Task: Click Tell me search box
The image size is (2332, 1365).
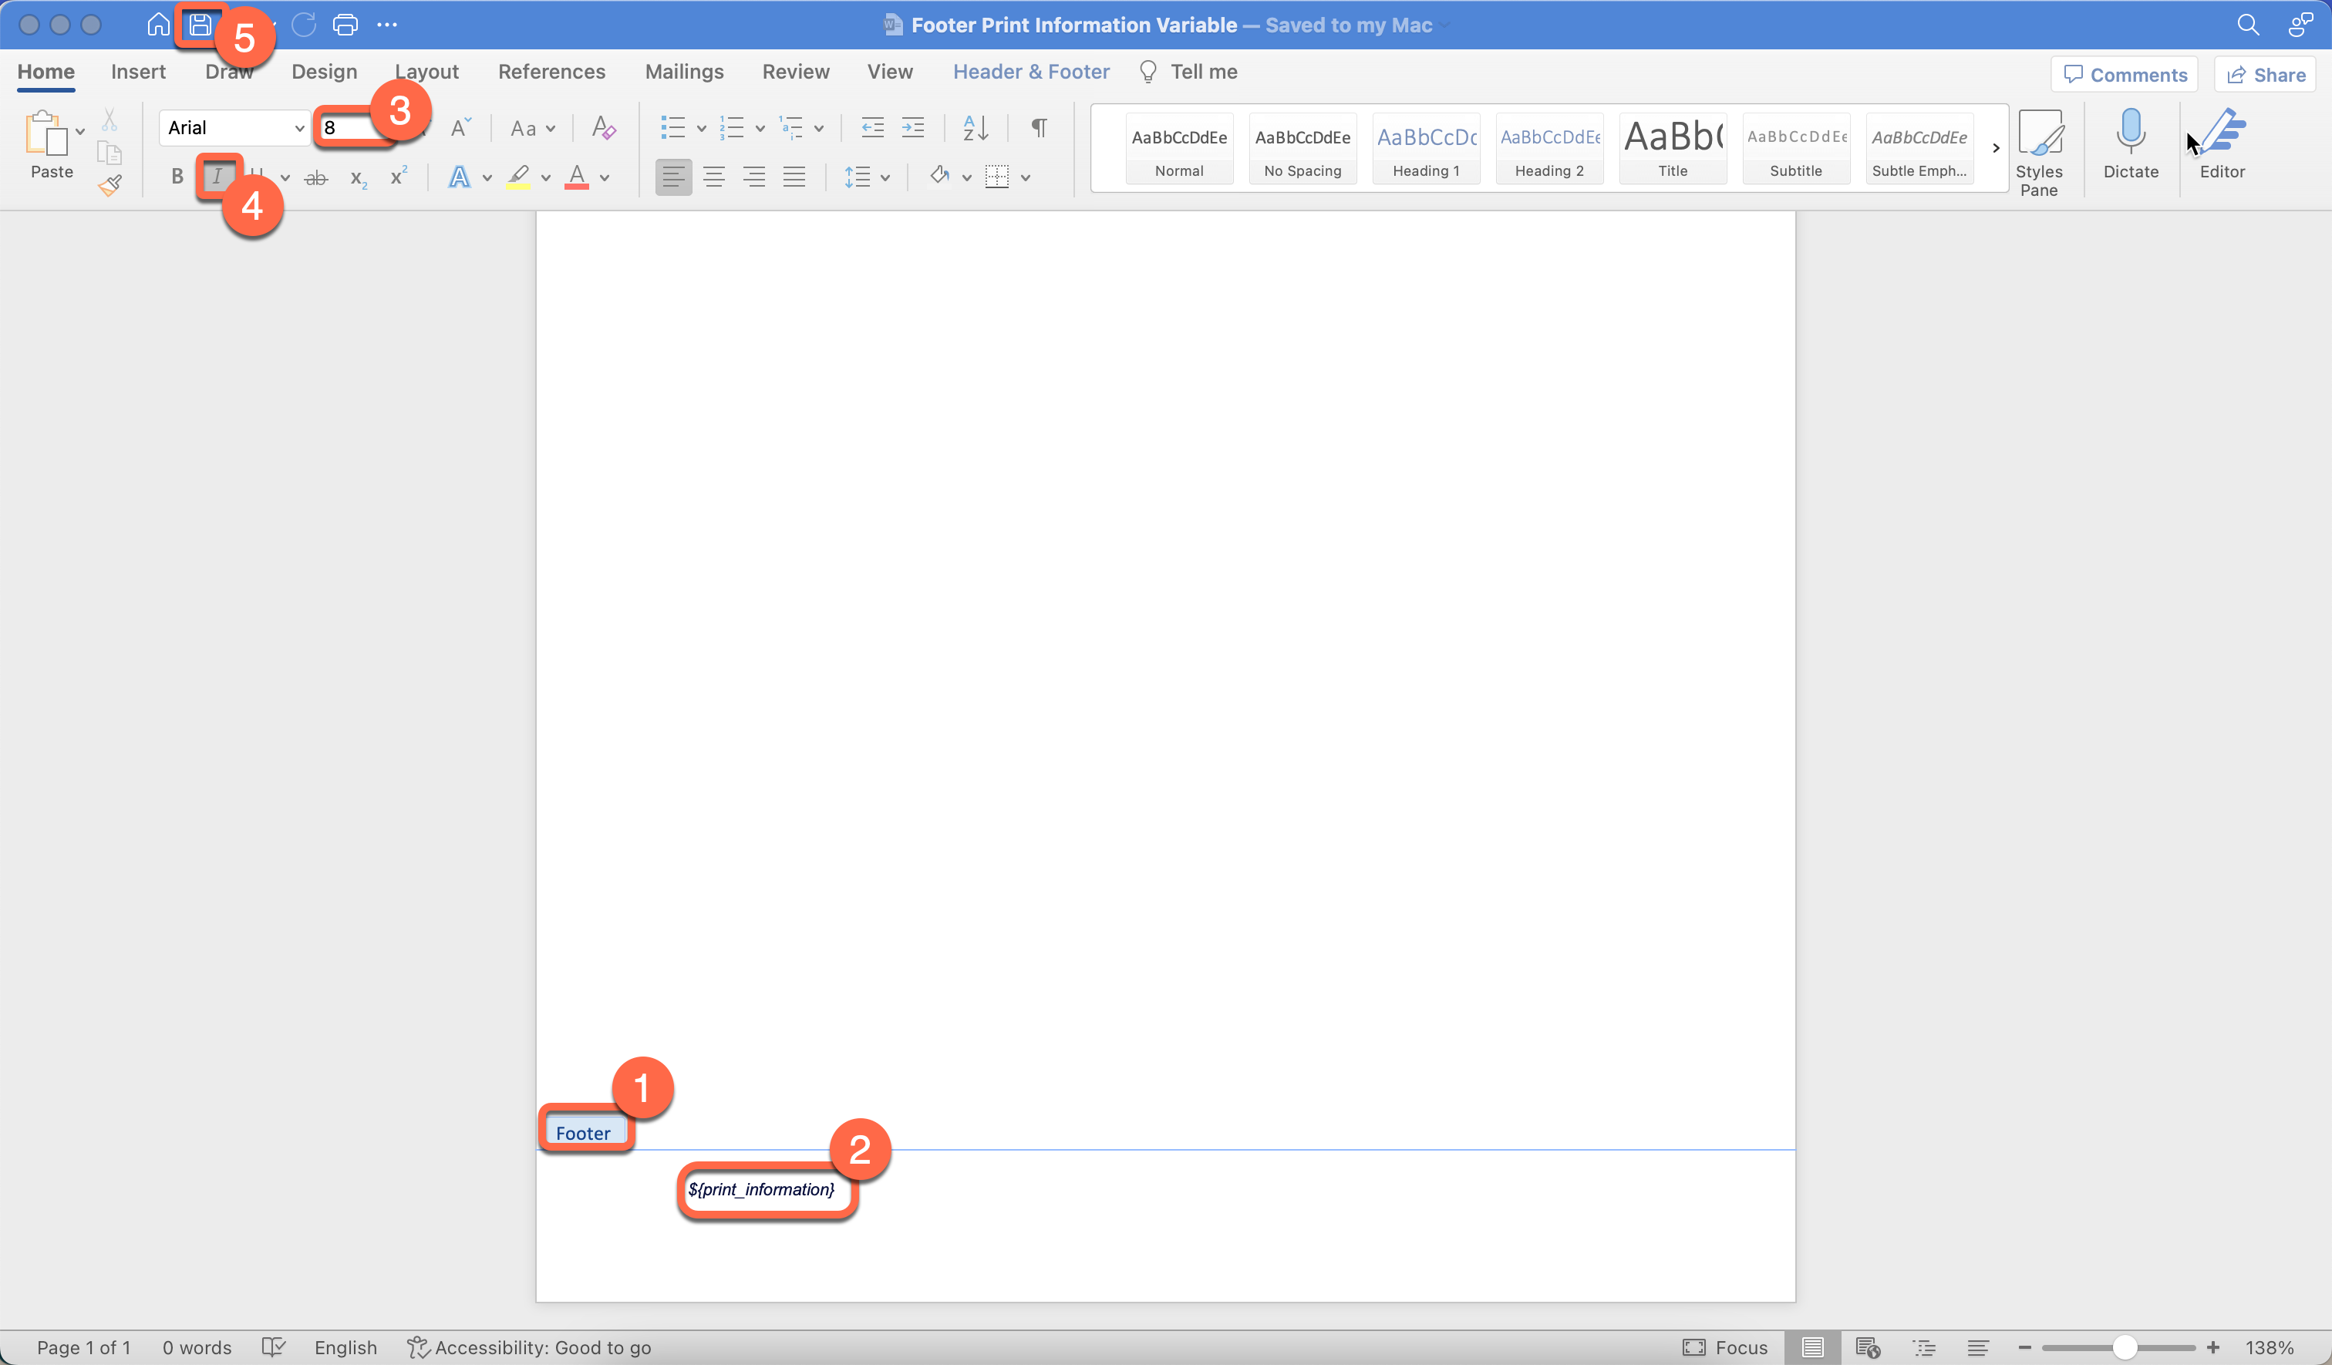Action: 1188,71
